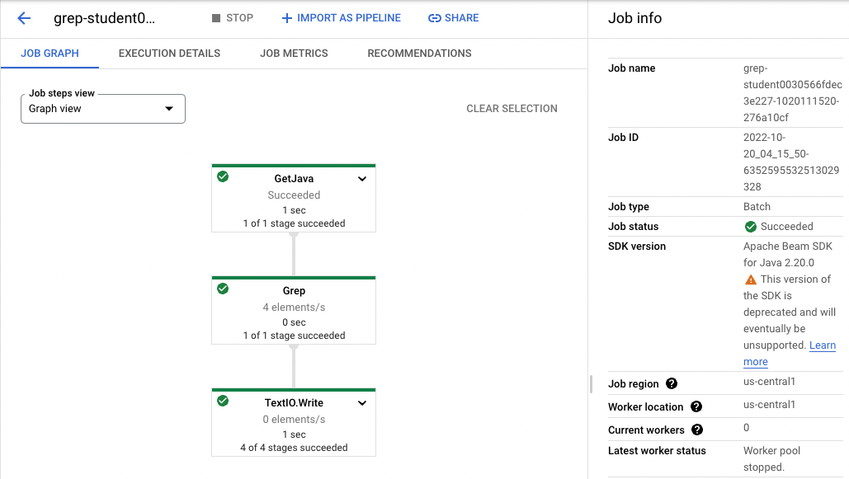Open the RECOMMENDATIONS tab
This screenshot has width=849, height=479.
(x=420, y=53)
